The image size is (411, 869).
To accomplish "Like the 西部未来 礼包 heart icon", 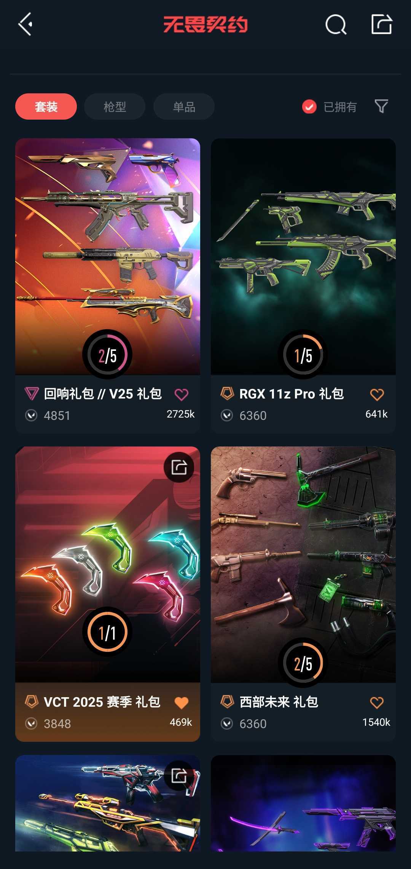I will 377,703.
